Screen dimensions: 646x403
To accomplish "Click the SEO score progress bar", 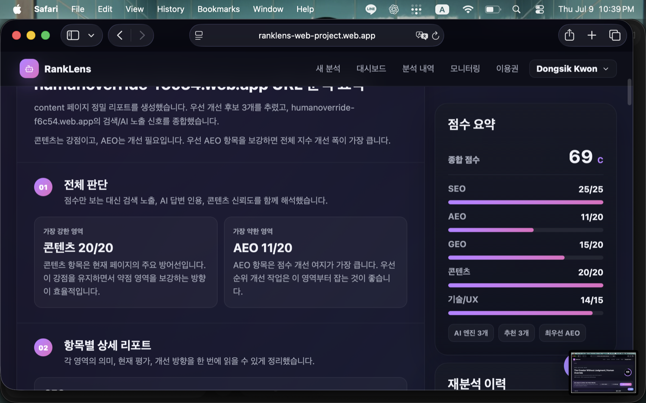I will pyautogui.click(x=525, y=202).
